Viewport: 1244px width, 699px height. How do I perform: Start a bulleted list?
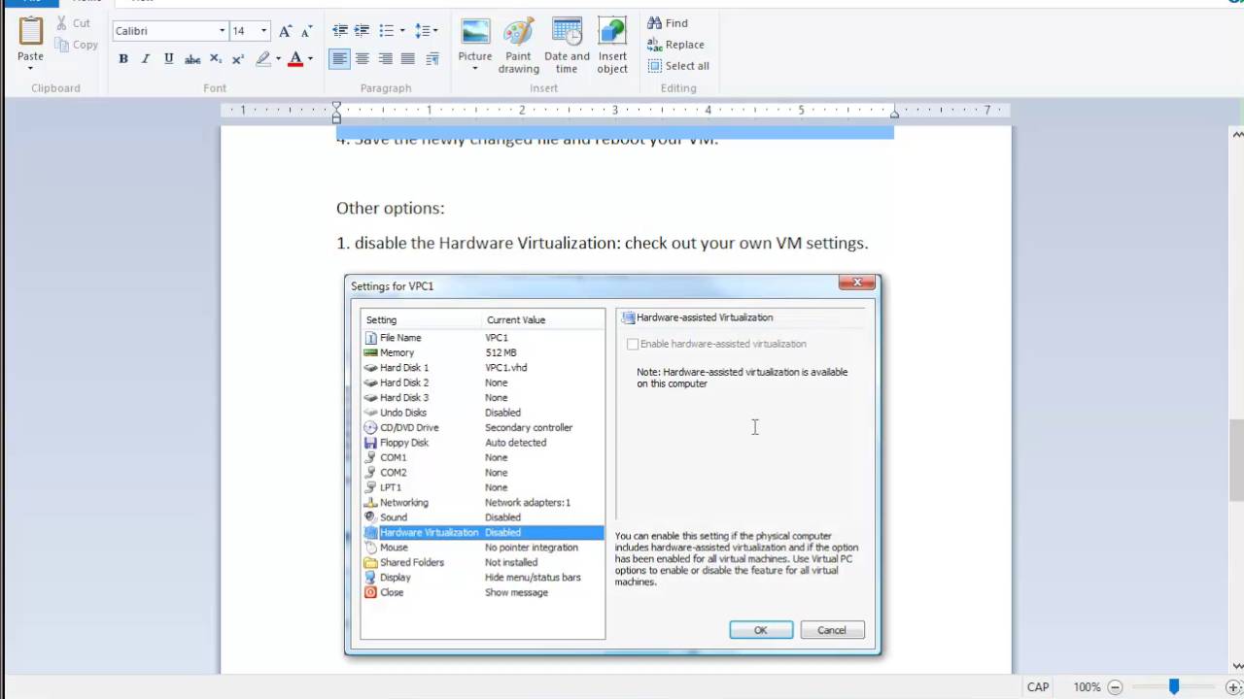(386, 31)
